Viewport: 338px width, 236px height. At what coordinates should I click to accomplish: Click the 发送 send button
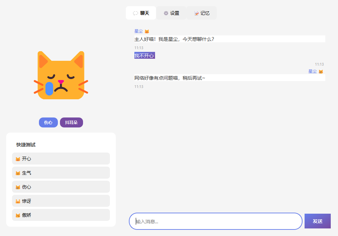click(318, 221)
